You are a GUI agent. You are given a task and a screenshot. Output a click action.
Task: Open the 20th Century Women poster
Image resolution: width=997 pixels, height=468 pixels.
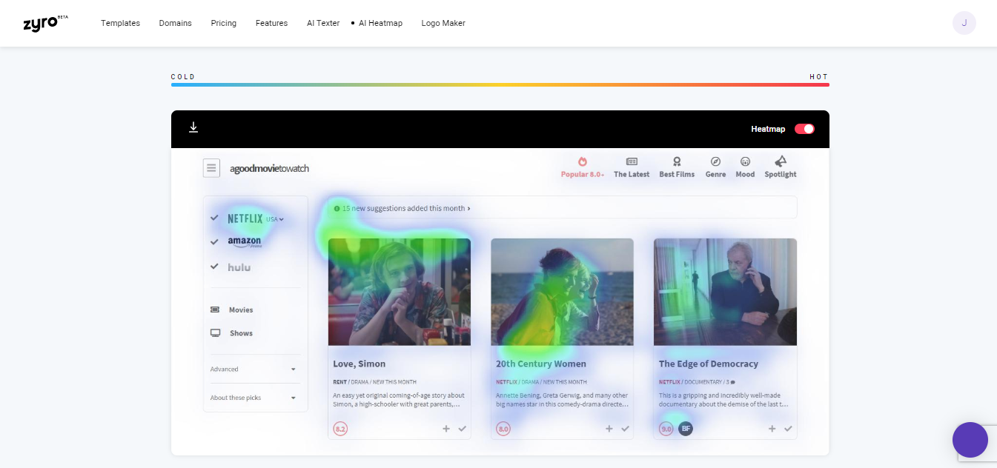[x=562, y=292]
